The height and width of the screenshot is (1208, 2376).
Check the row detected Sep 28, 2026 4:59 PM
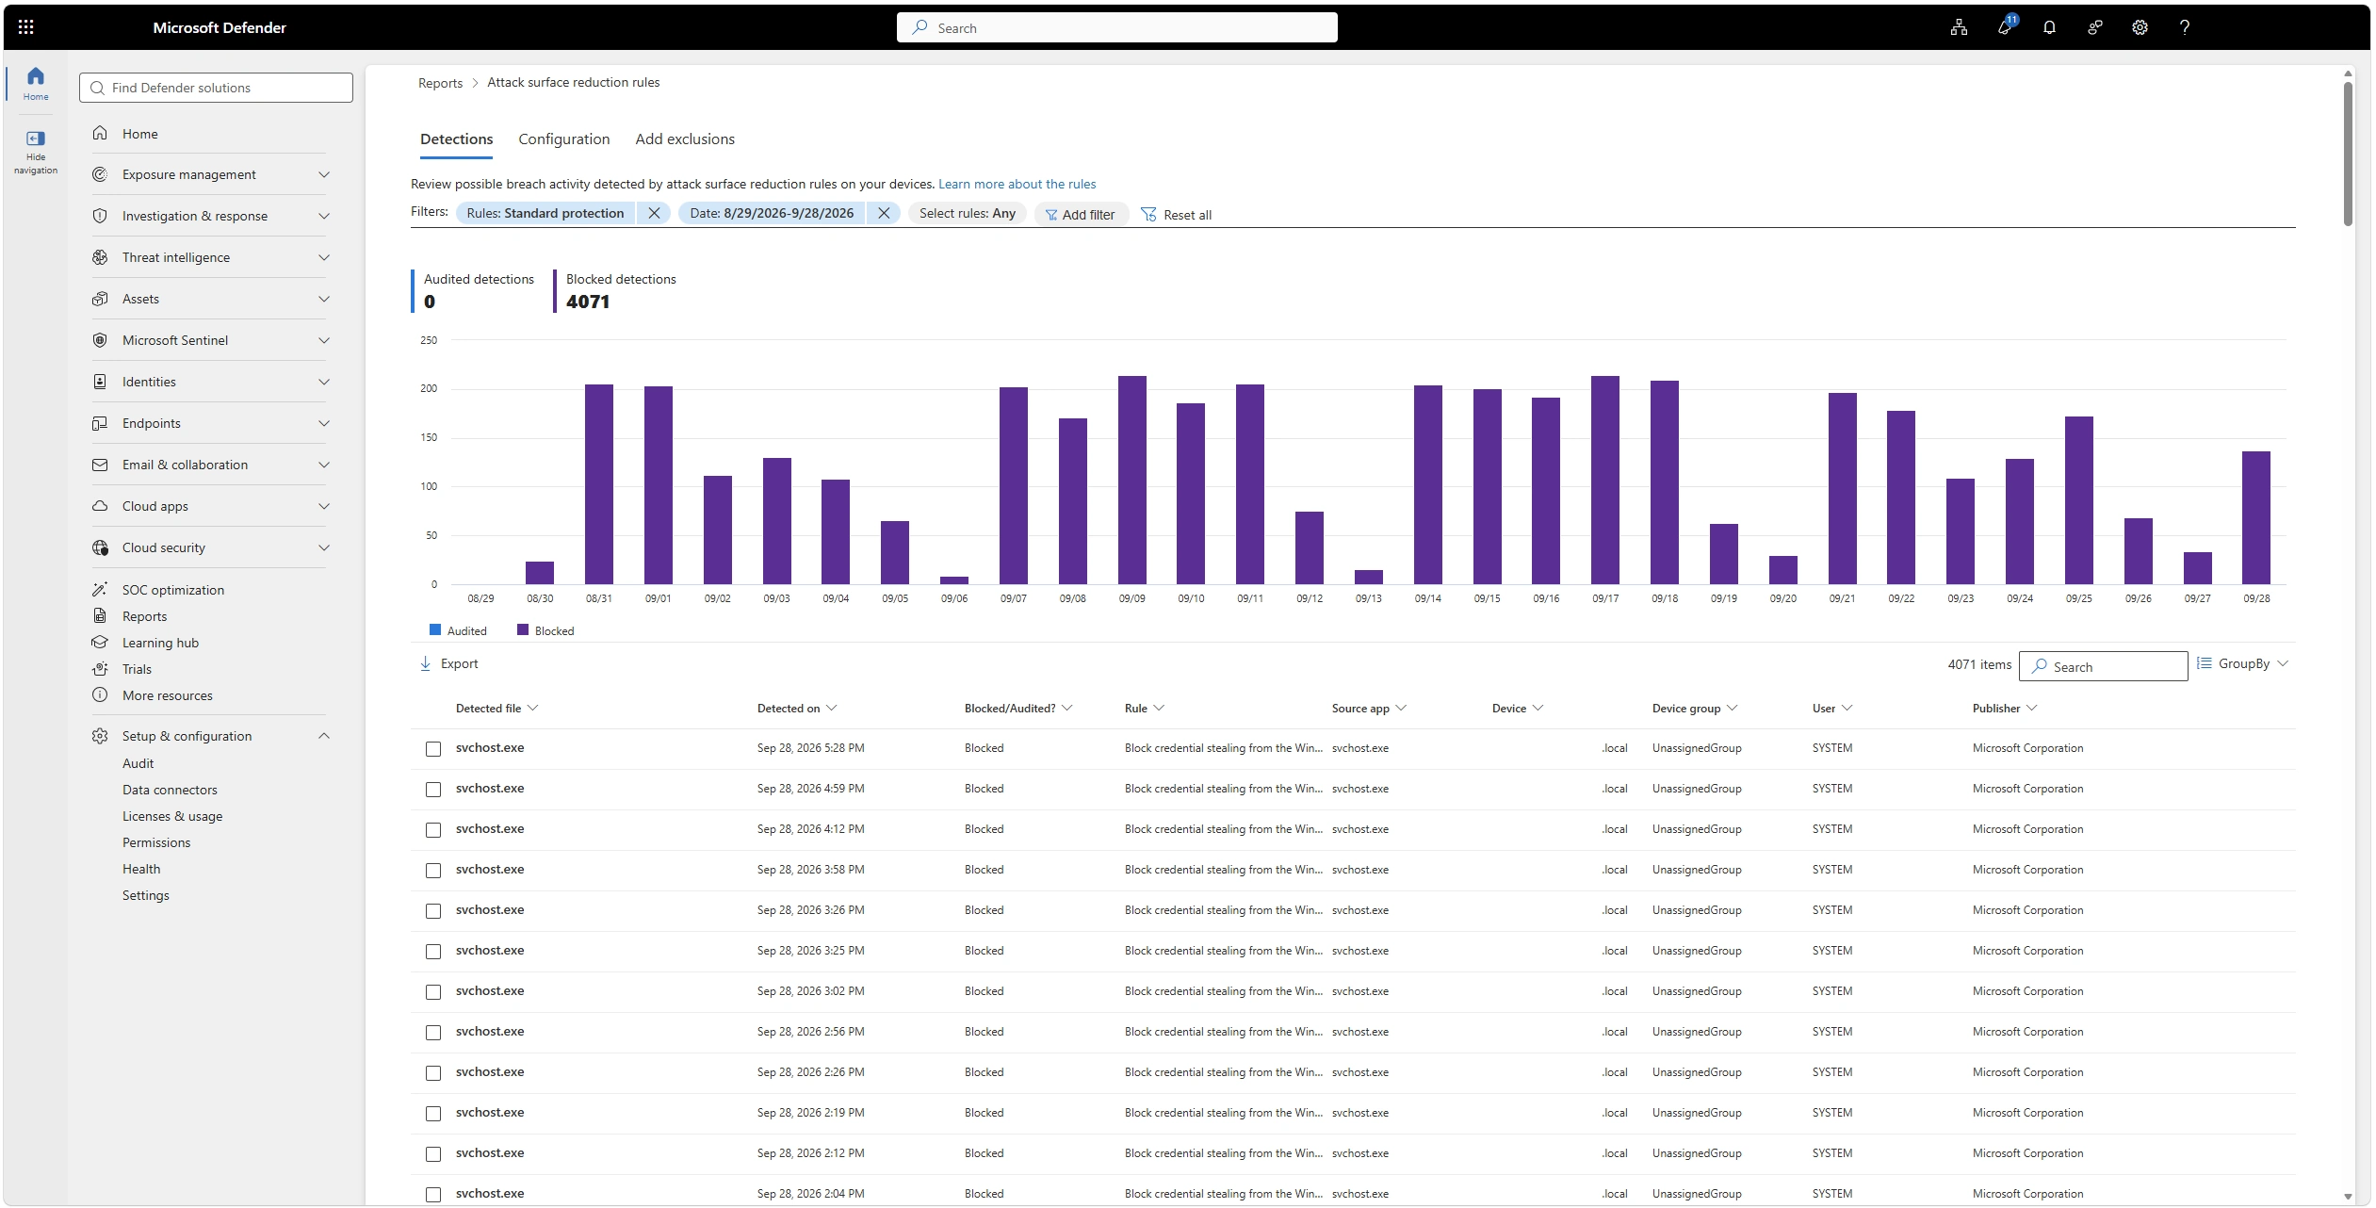coord(433,790)
